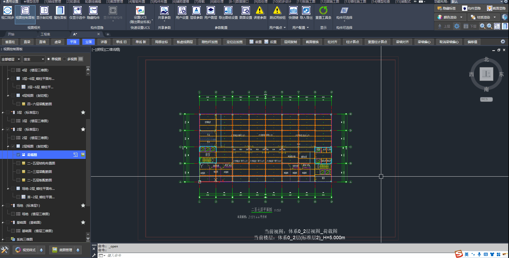Image resolution: width=509 pixels, height=258 pixels.
Task: Click the 隐藏构件 hide component icon
Action: tap(93, 11)
